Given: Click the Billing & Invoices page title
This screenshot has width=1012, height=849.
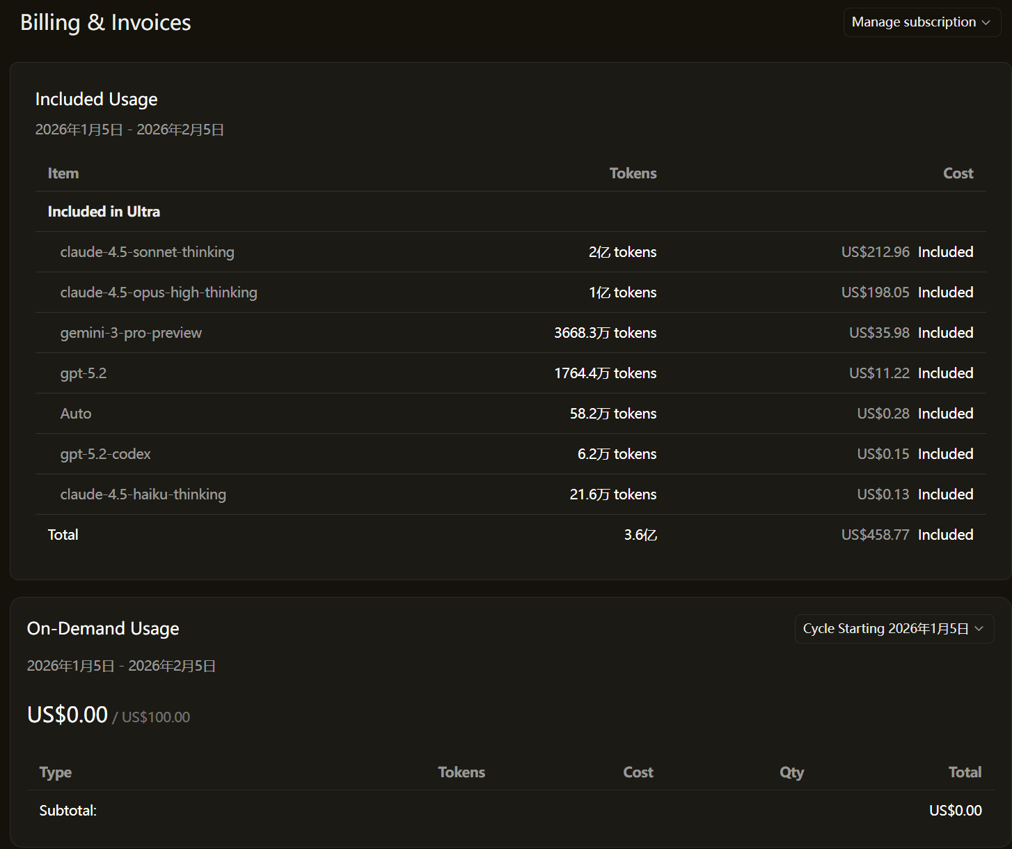Looking at the screenshot, I should tap(105, 22).
